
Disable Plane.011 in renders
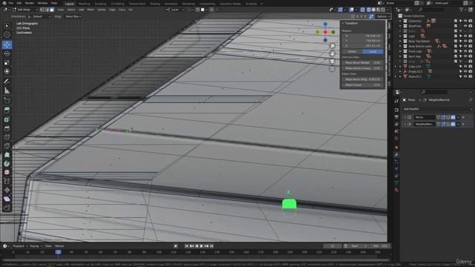(x=470, y=76)
